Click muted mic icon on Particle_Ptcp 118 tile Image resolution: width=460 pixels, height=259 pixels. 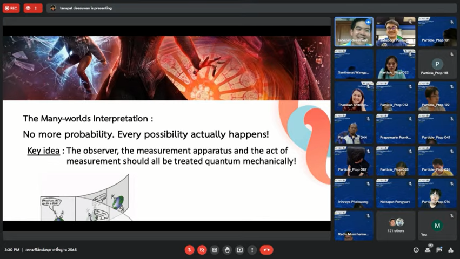point(452,54)
